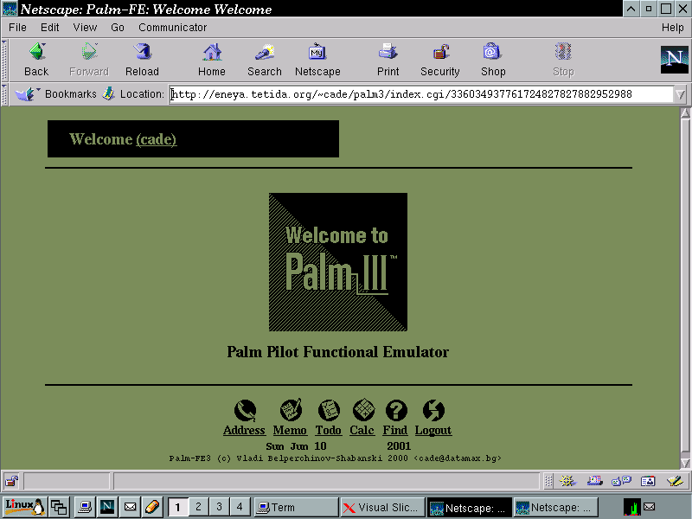692x519 pixels.
Task: Click the Stop loading button
Action: pos(564,60)
